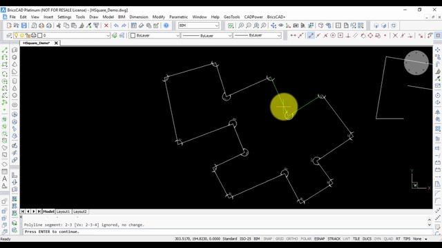Open the Parametric menu
The width and height of the screenshot is (442, 248).
click(178, 17)
